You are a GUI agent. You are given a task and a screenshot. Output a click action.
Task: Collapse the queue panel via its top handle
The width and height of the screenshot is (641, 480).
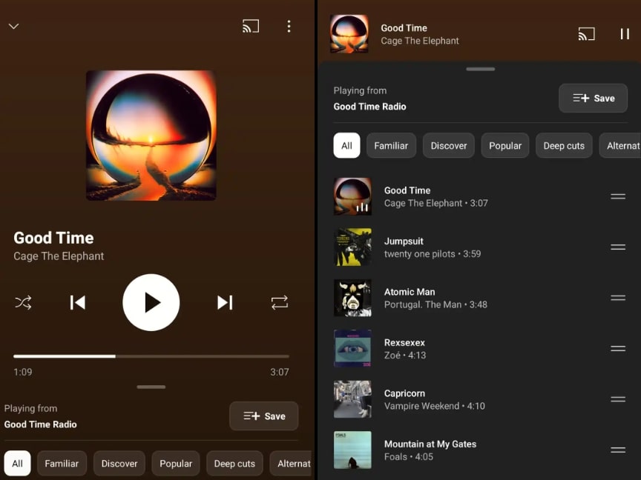click(x=480, y=68)
